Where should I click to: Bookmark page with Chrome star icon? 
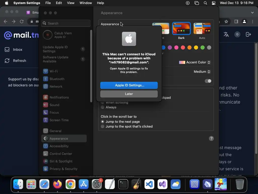click(x=226, y=21)
